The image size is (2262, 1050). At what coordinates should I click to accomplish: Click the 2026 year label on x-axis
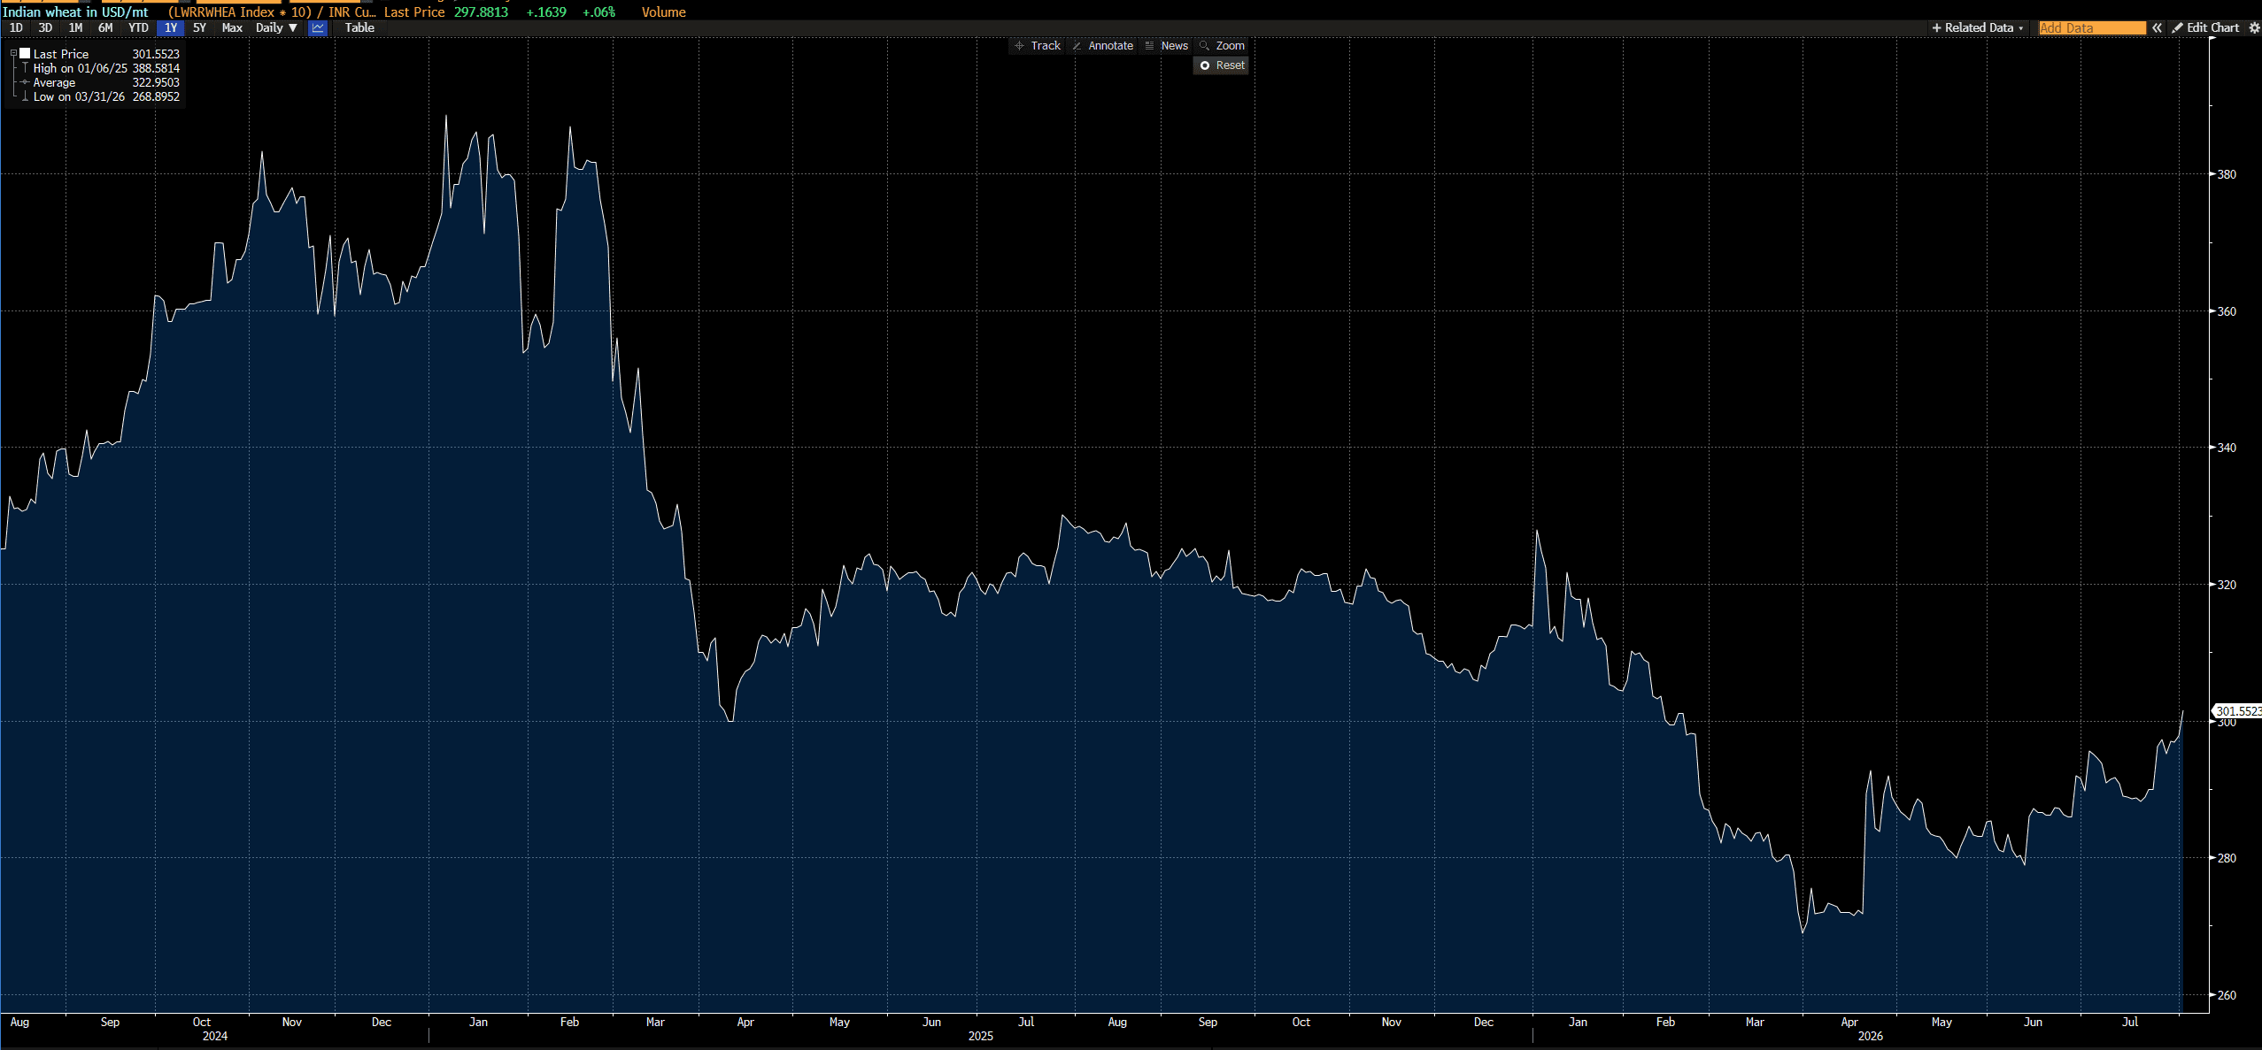click(x=1870, y=1036)
